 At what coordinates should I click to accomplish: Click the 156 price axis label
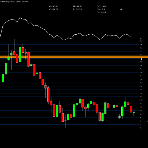[x=141, y=72]
